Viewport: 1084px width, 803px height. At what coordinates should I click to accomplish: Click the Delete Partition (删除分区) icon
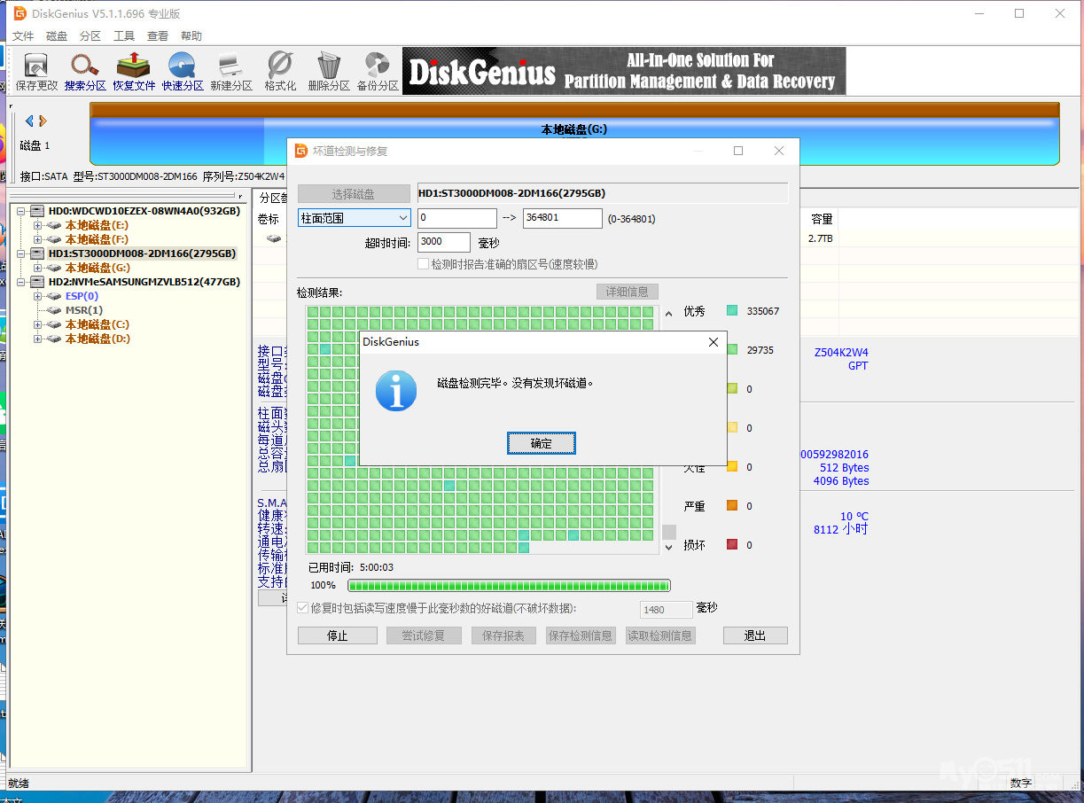click(329, 71)
